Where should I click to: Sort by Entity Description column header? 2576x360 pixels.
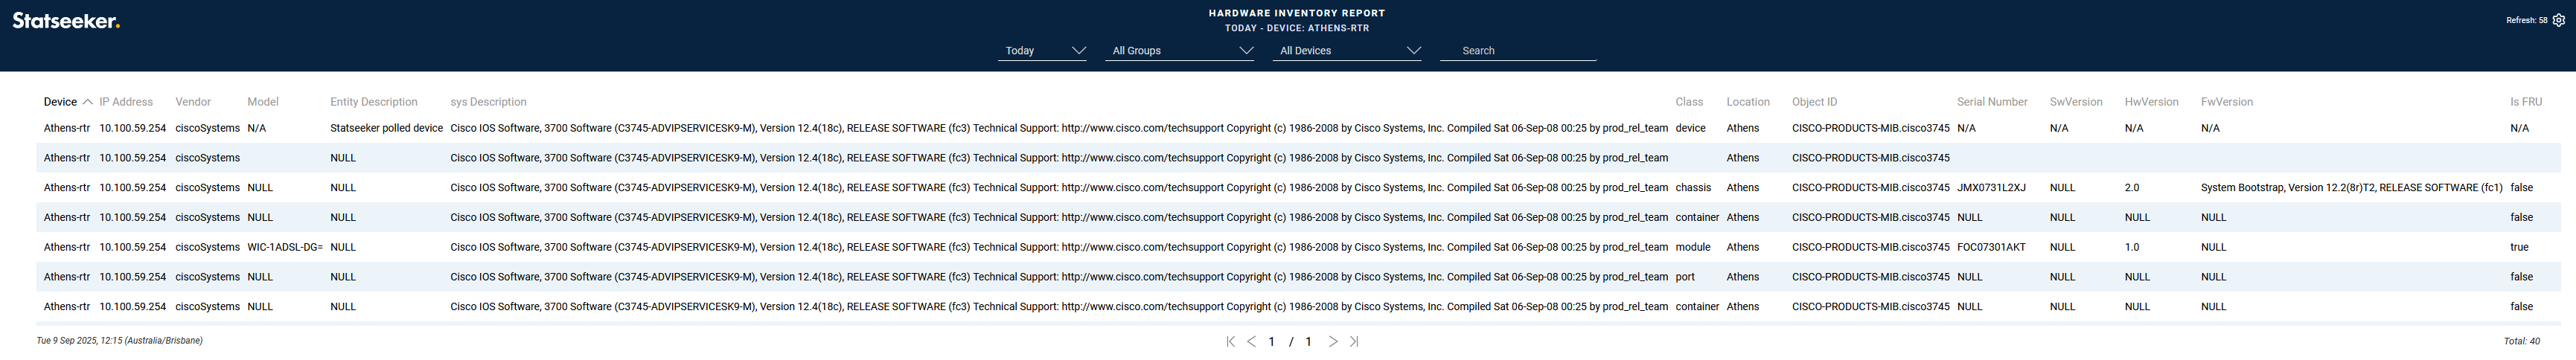tap(373, 102)
